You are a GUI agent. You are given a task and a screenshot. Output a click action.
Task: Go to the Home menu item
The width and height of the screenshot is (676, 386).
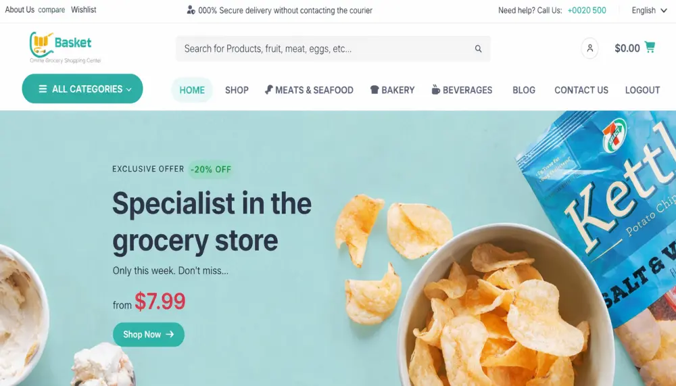click(x=192, y=90)
